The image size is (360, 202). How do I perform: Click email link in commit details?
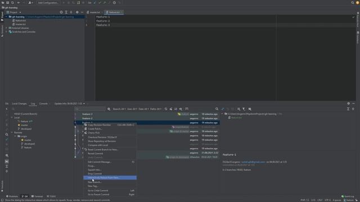(254, 162)
